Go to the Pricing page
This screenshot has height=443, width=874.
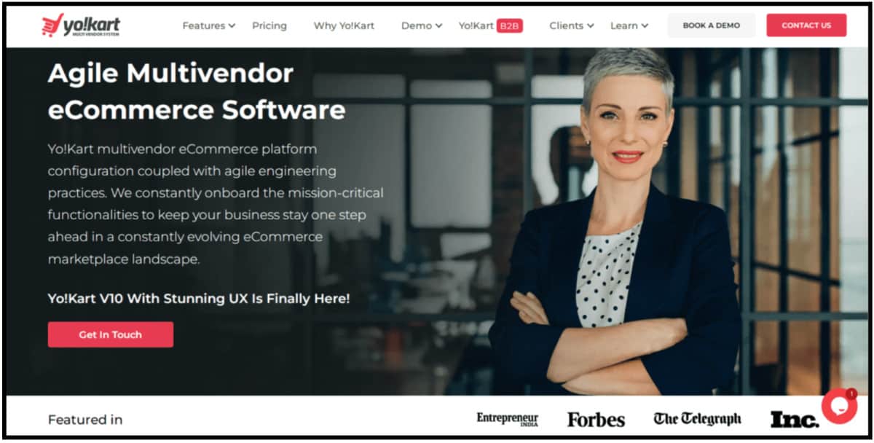[x=269, y=26]
